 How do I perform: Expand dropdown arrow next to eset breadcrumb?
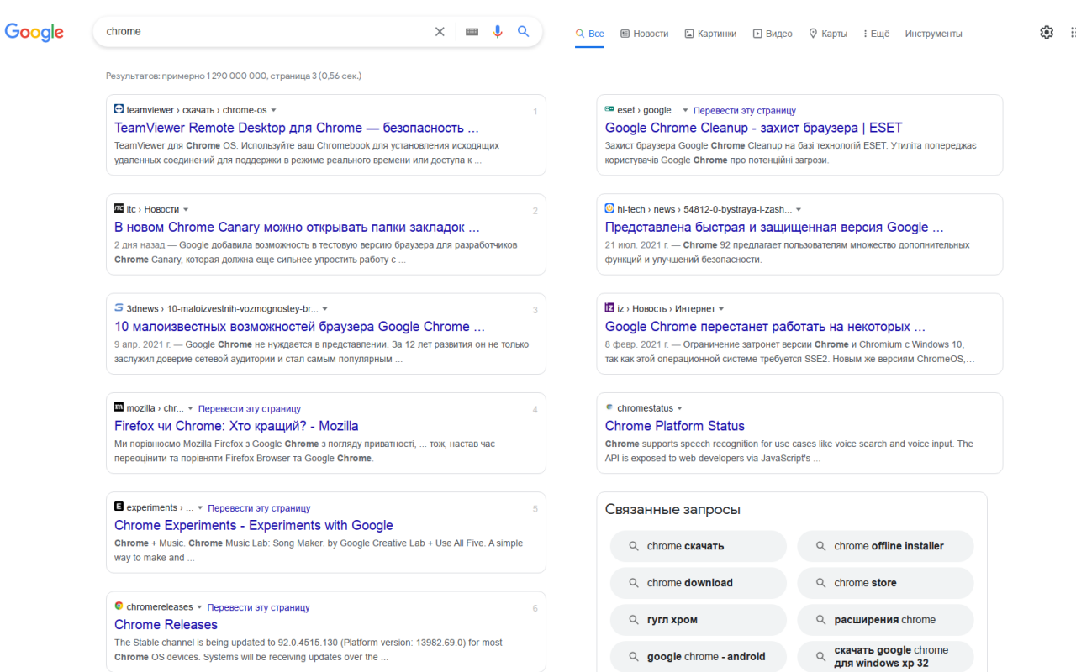686,110
